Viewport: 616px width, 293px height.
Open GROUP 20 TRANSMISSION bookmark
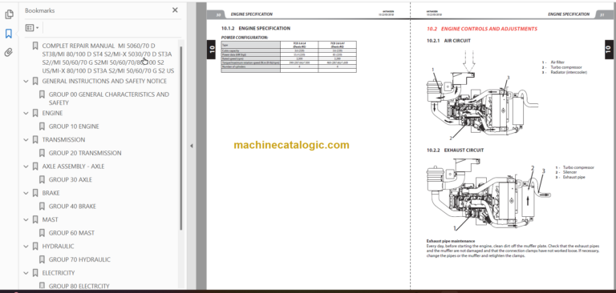[x=85, y=153]
